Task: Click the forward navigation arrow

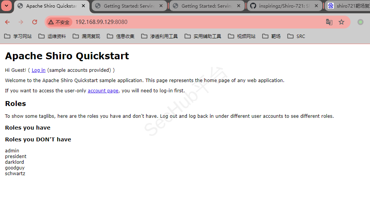Action: point(21,22)
